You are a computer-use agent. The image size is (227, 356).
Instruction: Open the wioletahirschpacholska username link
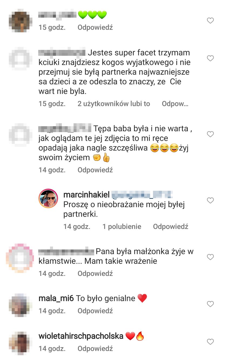tap(81, 336)
